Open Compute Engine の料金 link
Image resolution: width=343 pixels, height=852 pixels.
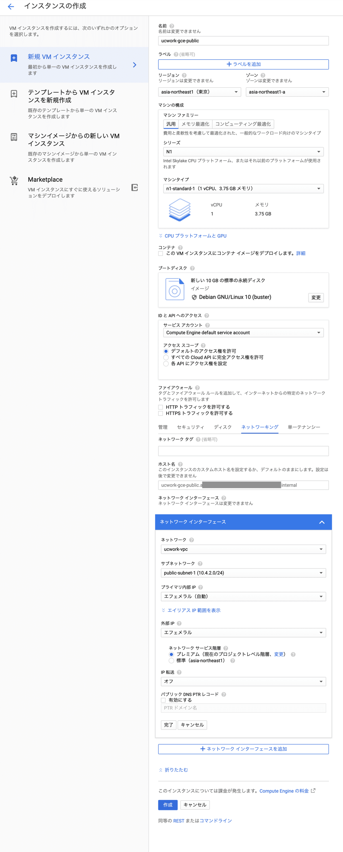pyautogui.click(x=284, y=791)
